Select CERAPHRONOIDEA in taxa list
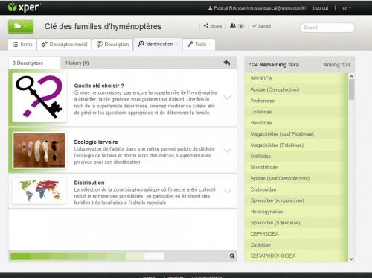372x278 pixels. 296,256
